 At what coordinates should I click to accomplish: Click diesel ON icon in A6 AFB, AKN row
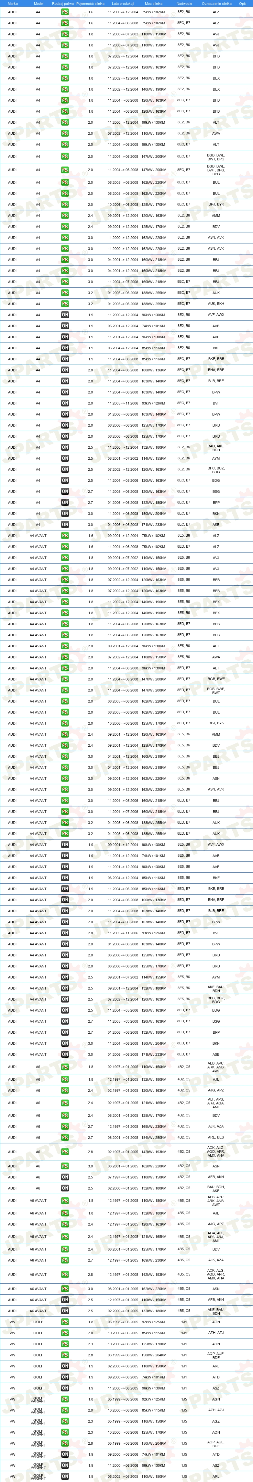65,1177
